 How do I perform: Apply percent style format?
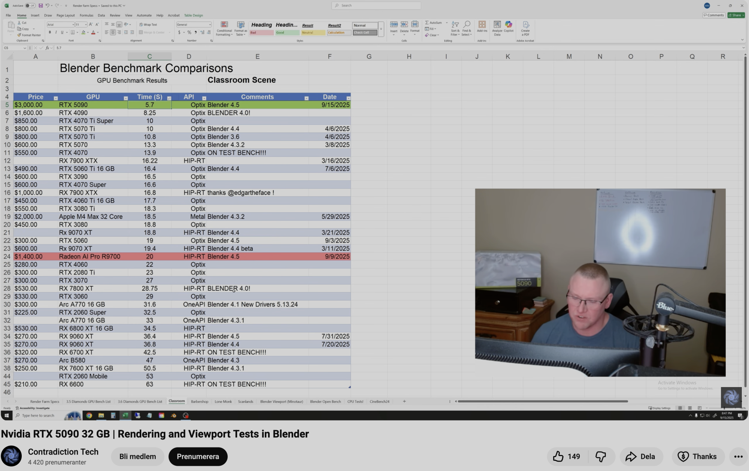[x=189, y=32]
